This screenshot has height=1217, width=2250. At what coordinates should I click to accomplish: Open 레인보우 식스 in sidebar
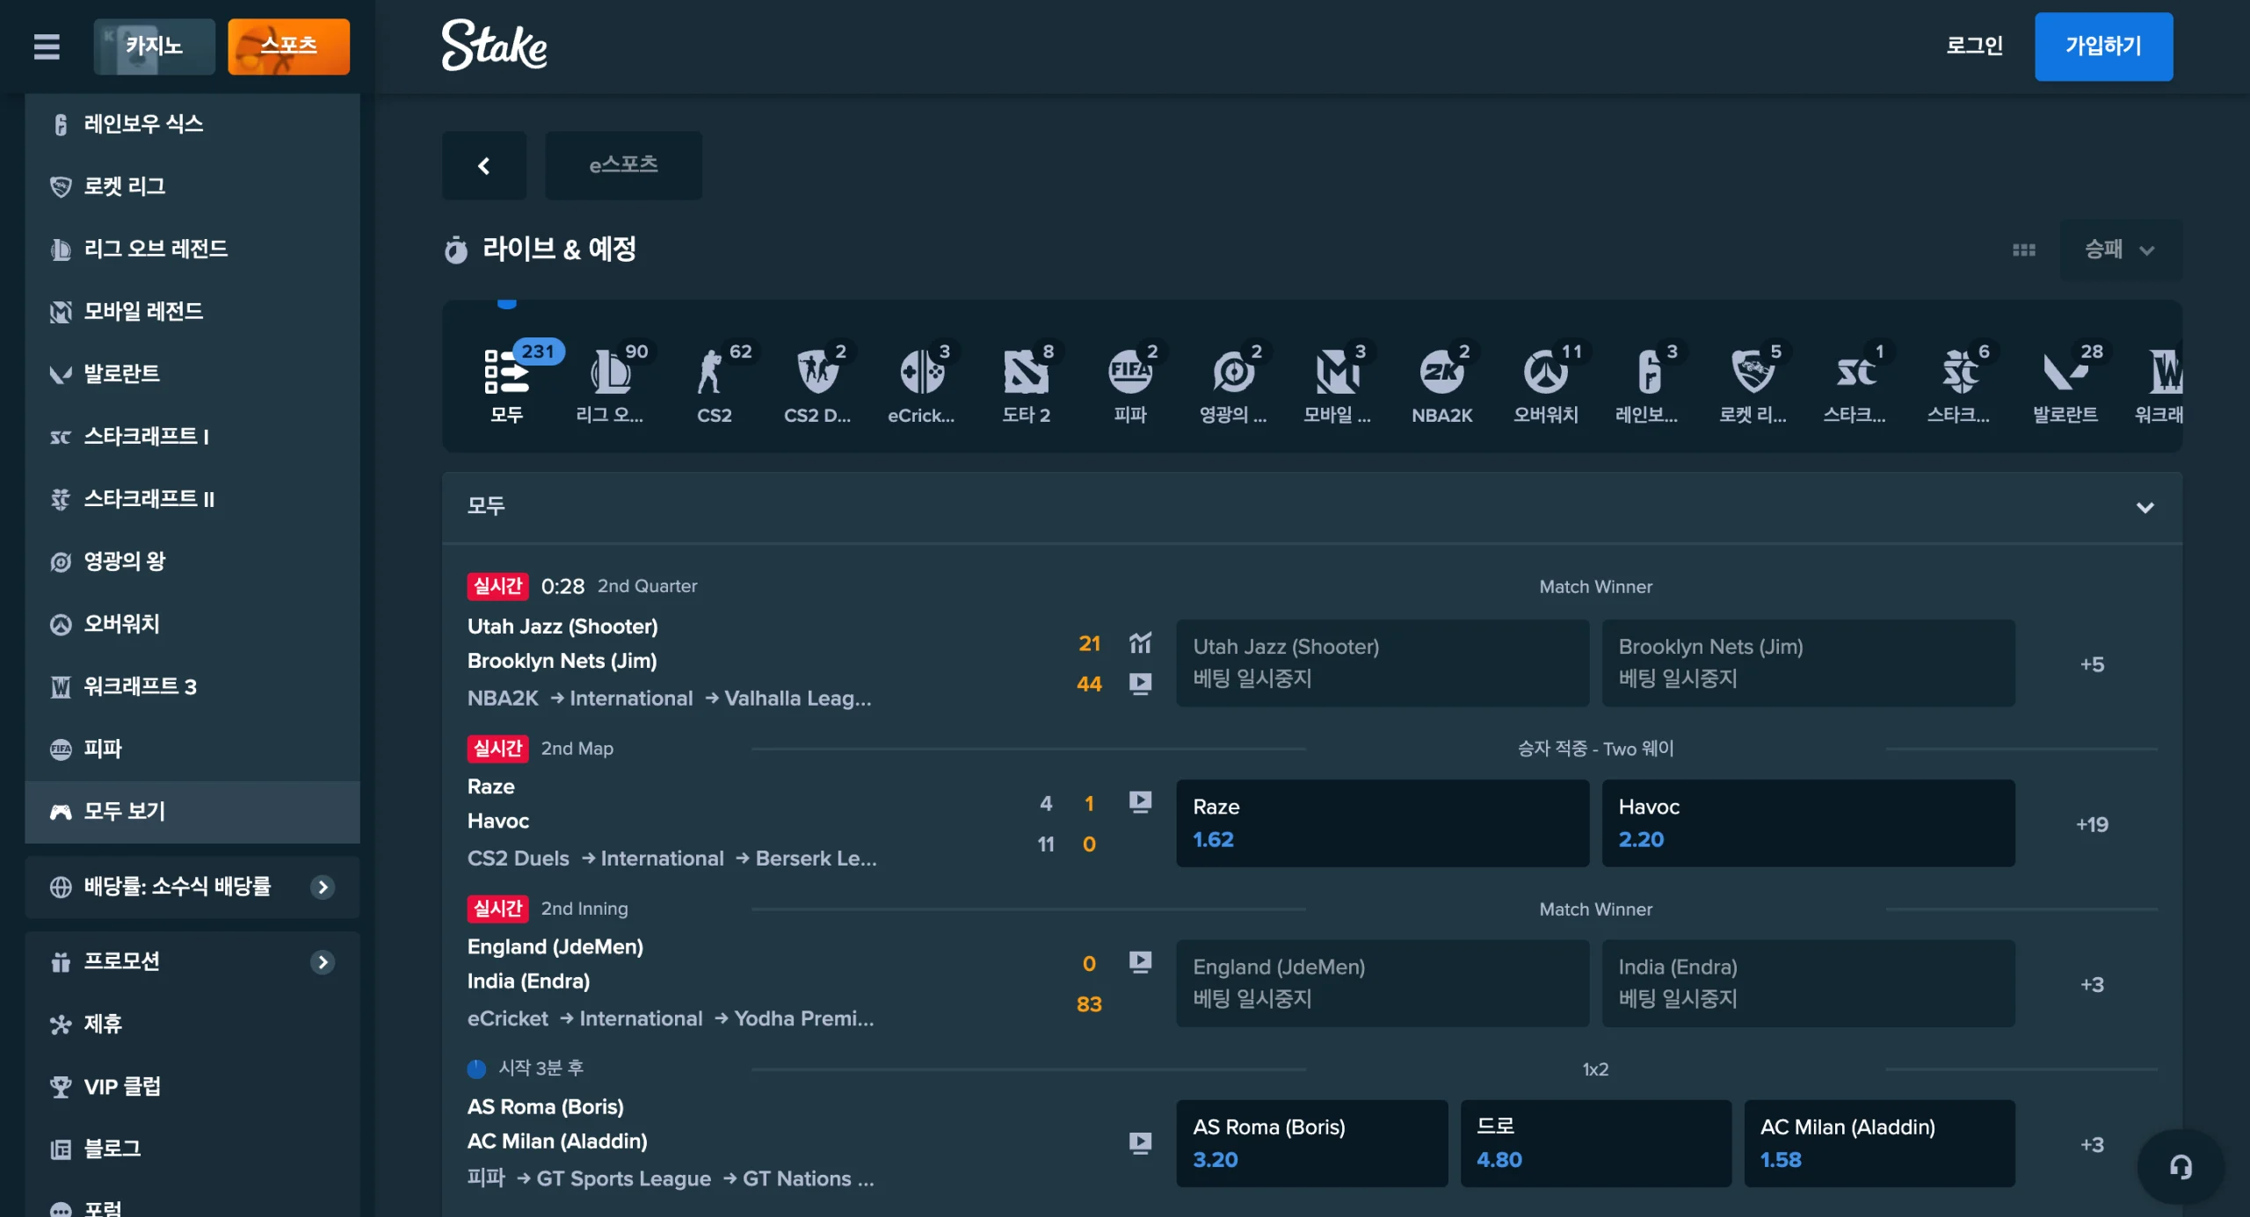coord(192,125)
